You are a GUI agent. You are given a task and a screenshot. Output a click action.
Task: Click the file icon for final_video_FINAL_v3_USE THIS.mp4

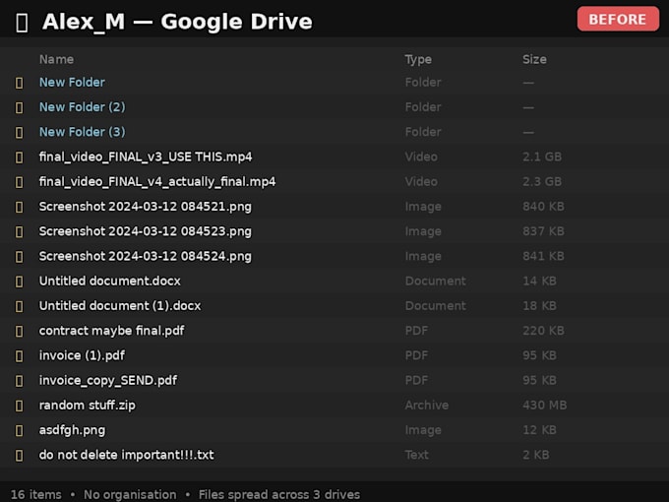20,157
